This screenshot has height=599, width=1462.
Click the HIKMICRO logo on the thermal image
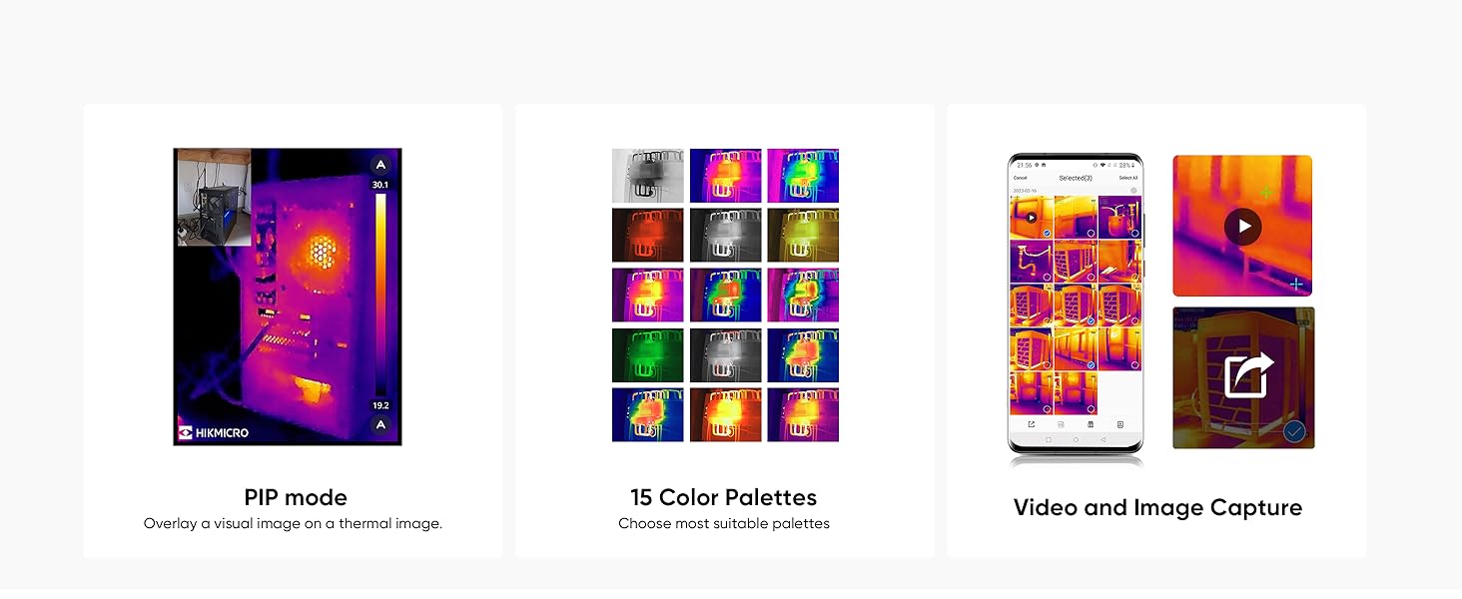point(214,432)
